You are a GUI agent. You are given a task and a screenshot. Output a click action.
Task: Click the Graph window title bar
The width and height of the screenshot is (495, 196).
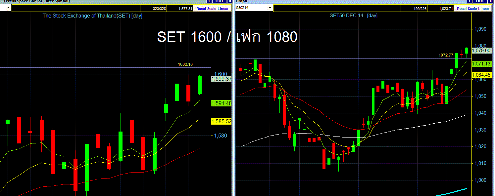tap(350, 1)
